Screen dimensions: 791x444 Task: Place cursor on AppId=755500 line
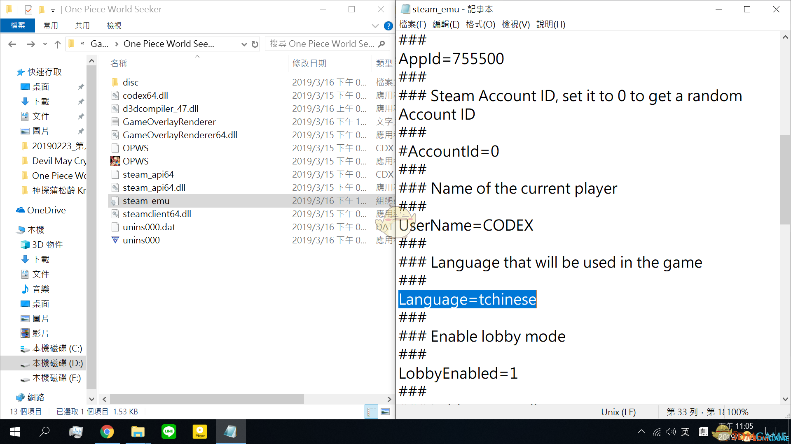[x=451, y=59]
